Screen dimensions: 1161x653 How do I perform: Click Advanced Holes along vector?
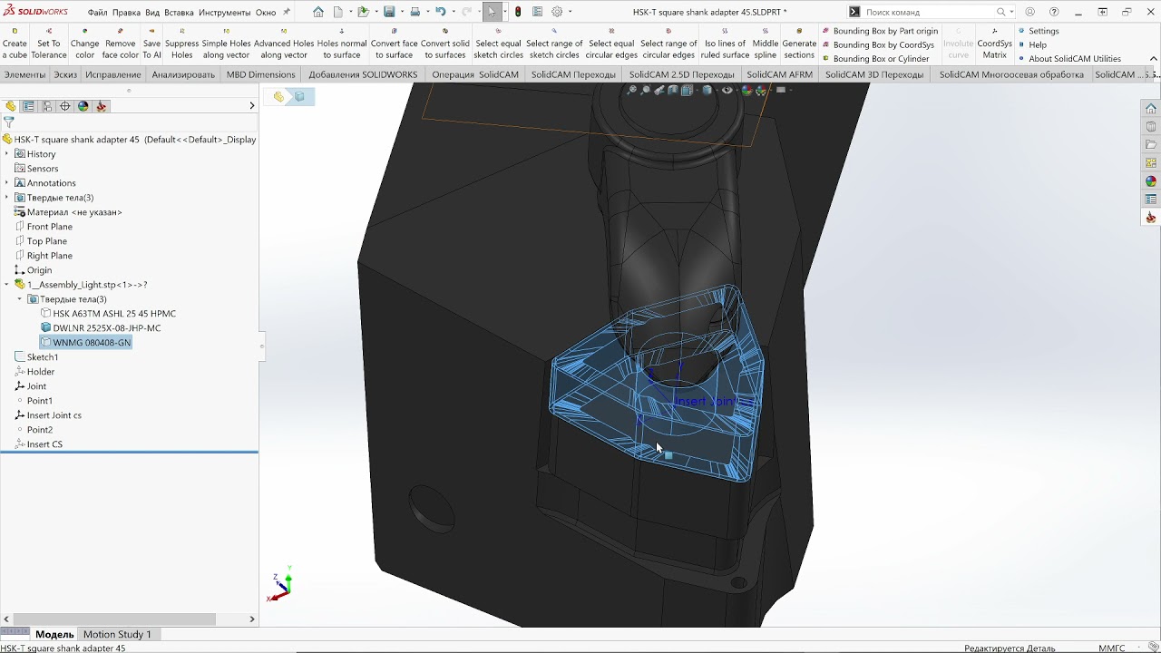[284, 43]
